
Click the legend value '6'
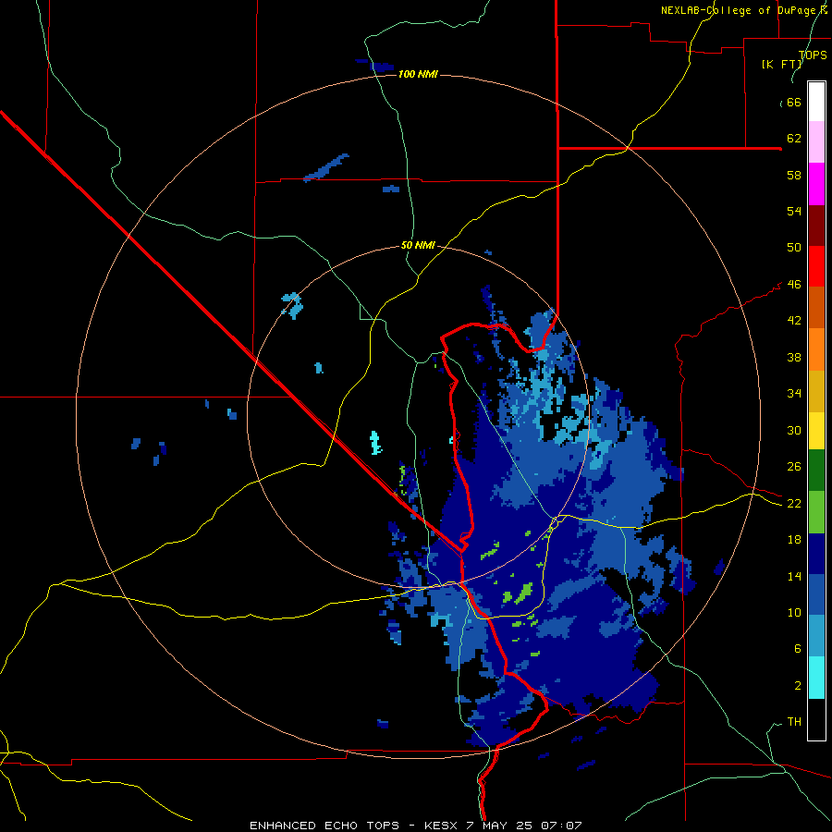point(798,649)
